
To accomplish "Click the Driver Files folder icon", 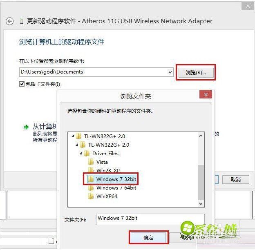I will click(x=87, y=153).
